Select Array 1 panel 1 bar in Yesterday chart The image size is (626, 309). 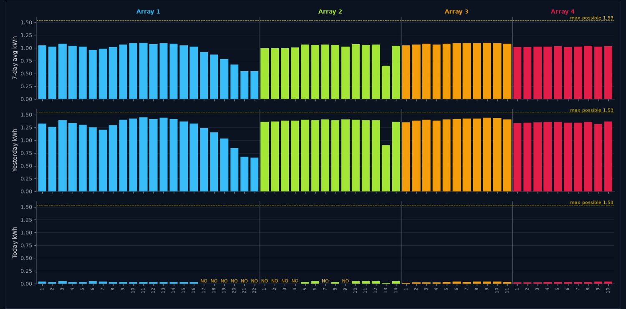(42, 158)
